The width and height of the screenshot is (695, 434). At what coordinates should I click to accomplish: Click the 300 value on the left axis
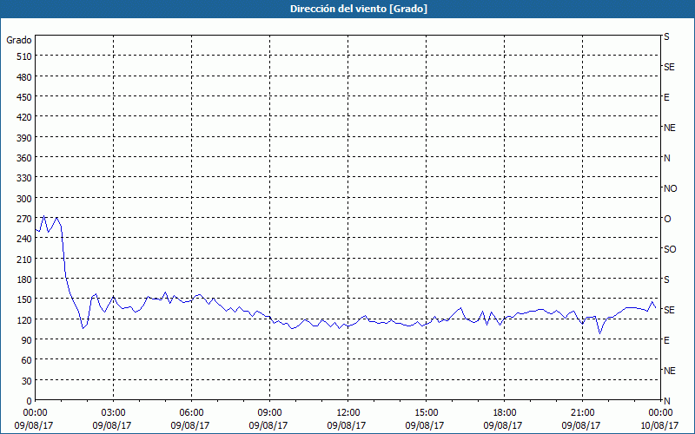24,199
